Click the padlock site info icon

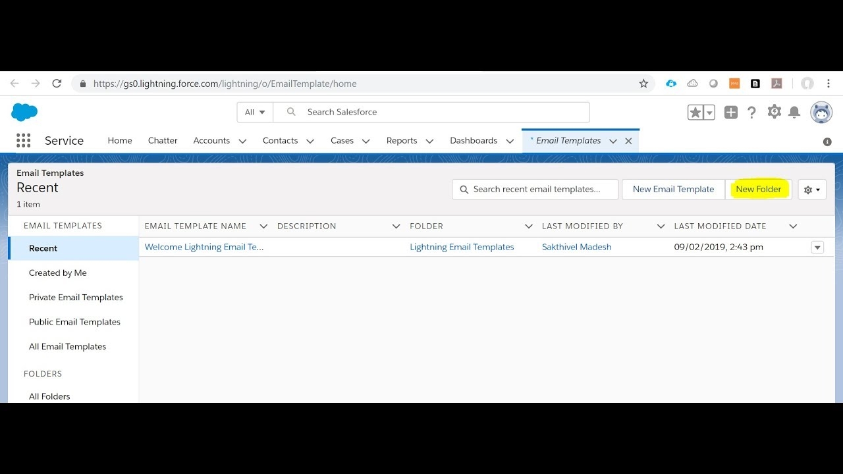click(x=83, y=84)
